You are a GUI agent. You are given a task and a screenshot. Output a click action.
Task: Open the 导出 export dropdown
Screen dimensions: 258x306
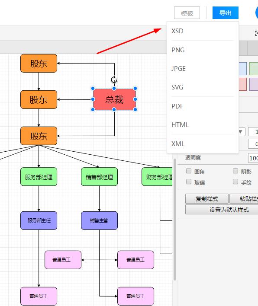(226, 13)
